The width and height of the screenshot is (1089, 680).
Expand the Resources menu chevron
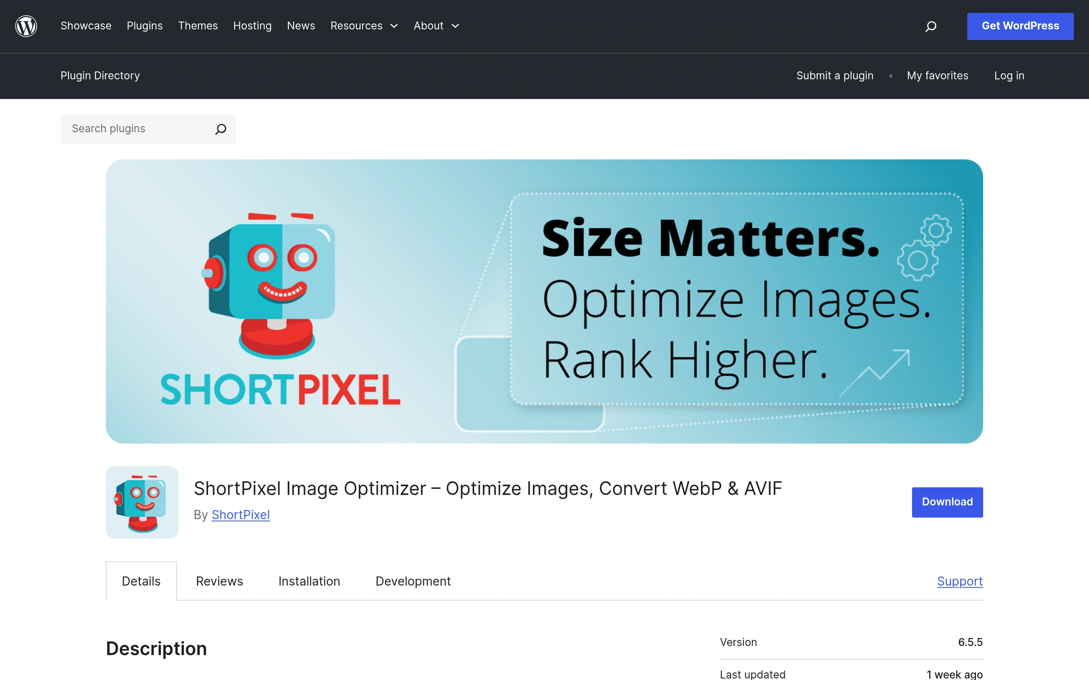pos(394,26)
